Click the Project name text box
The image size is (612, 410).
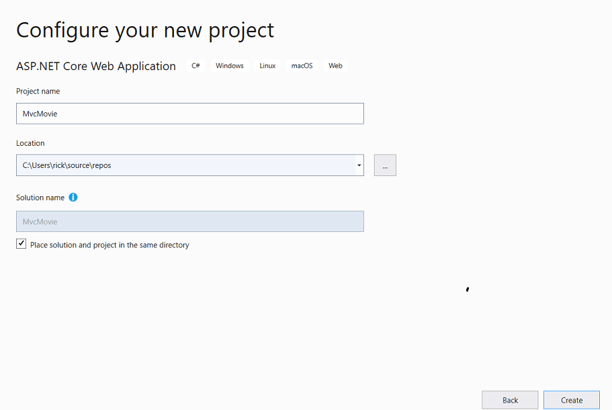point(190,113)
